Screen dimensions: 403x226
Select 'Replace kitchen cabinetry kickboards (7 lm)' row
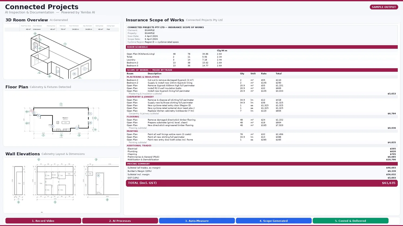tap(262, 111)
